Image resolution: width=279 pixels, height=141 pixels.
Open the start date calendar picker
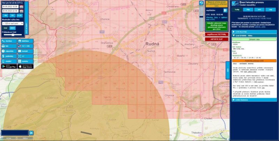pyautogui.click(x=21, y=7)
